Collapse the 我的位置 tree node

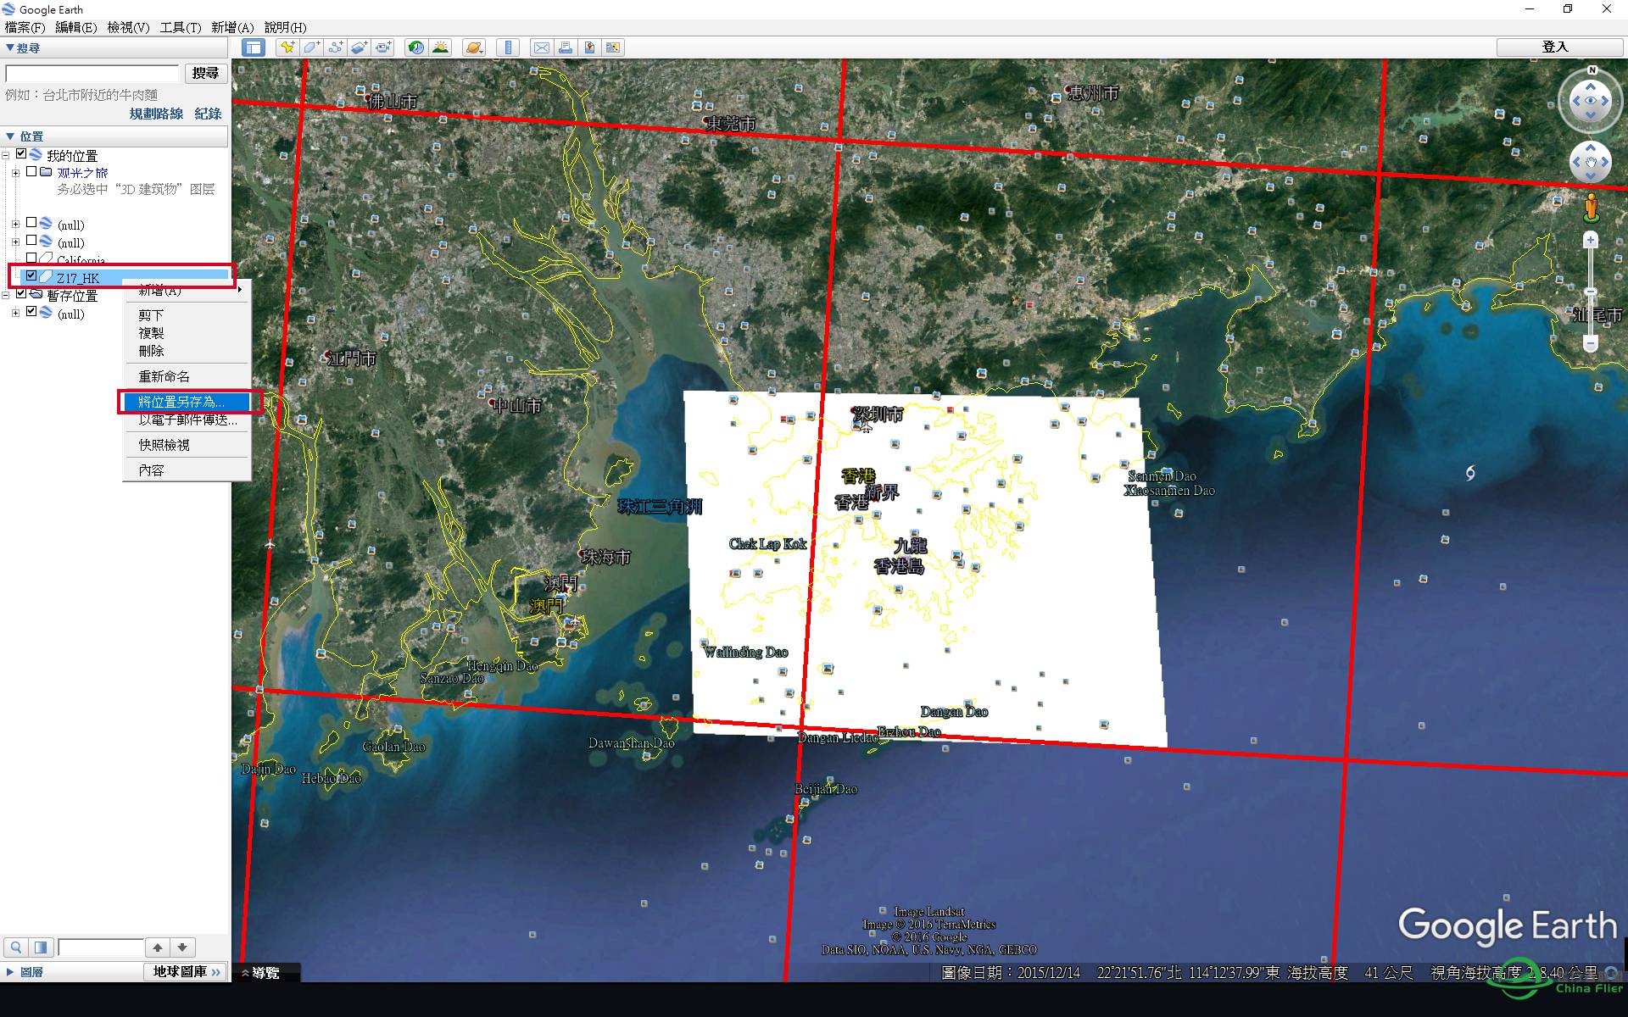pyautogui.click(x=6, y=155)
